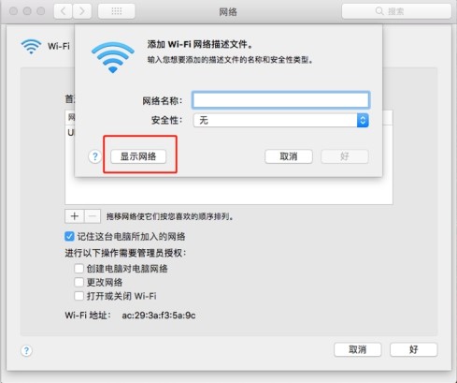
Task: Click the help question mark in the dialog
Action: 95,156
